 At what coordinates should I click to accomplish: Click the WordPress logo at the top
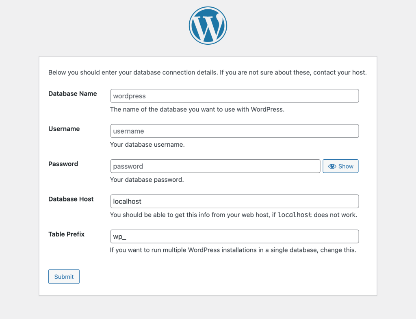pyautogui.click(x=208, y=25)
